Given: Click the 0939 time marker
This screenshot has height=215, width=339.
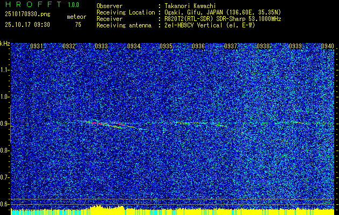Looking at the screenshot, I should pos(295,46).
